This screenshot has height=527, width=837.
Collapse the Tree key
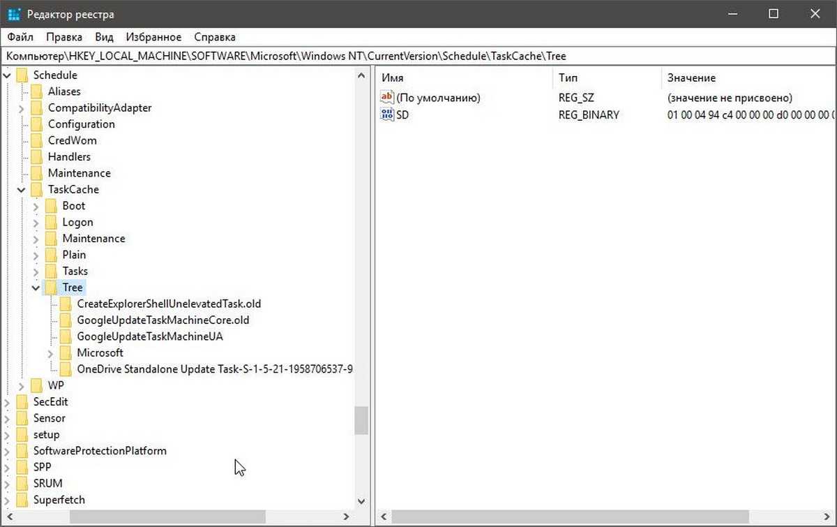coord(36,288)
